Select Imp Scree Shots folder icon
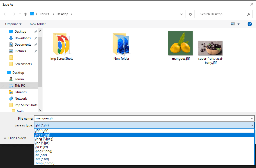Image resolution: width=256 pixels, height=168 pixels. pyautogui.click(x=61, y=44)
